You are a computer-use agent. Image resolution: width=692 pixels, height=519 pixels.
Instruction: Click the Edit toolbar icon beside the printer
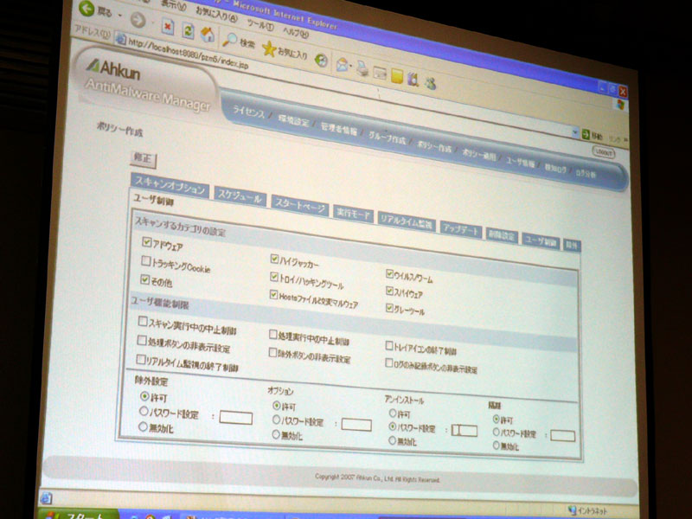pyautogui.click(x=380, y=73)
